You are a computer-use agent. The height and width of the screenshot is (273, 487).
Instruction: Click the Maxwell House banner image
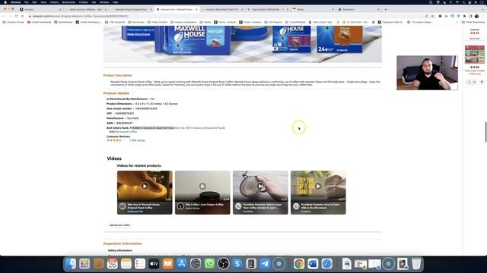pyautogui.click(x=243, y=44)
